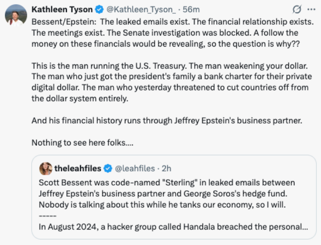Viewport: 321px width, 245px height.
Task: Click line about Jeffrey Epstein's business partner
Action: coord(167,121)
